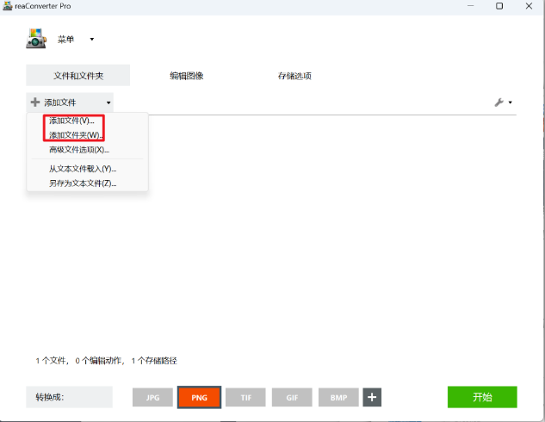Choose 添加文件(V)... from the menu
The image size is (545, 422).
(71, 121)
